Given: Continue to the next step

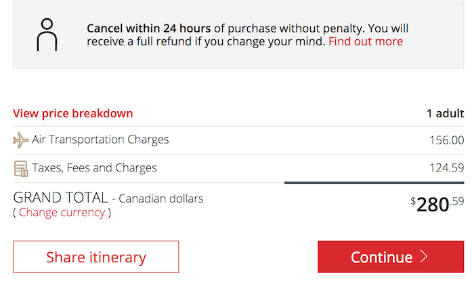Looking at the screenshot, I should 391,257.
